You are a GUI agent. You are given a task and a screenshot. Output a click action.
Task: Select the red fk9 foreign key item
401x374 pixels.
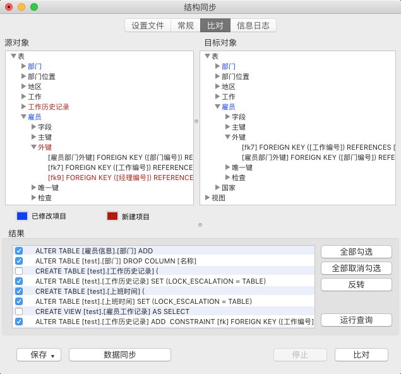[120, 178]
